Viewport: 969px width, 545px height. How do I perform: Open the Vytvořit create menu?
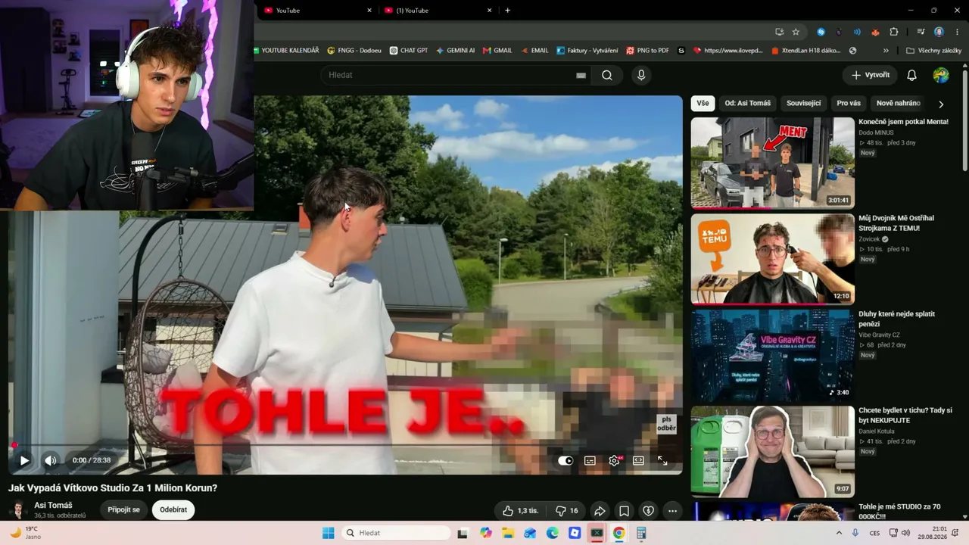[870, 75]
